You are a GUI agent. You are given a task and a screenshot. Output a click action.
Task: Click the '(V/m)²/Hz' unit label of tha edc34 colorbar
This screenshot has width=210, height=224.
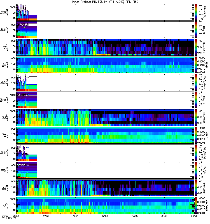pyautogui.click(x=205, y=12)
